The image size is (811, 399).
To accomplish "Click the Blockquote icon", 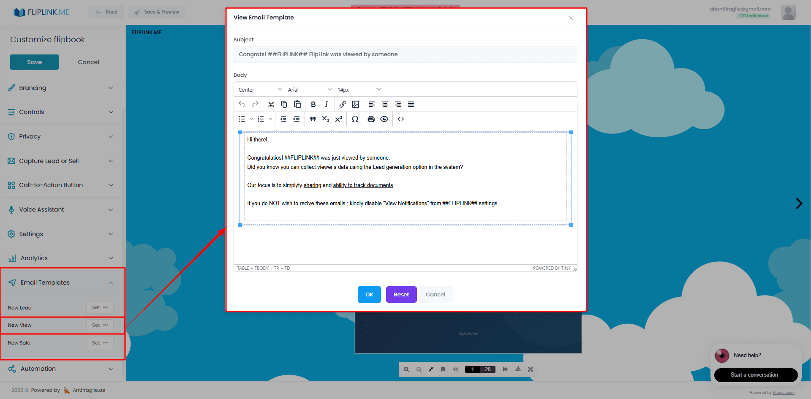I will tap(313, 119).
